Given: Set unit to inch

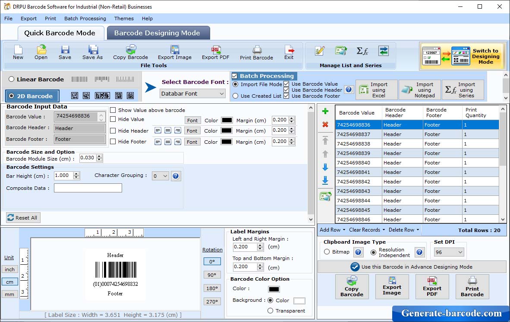Looking at the screenshot, I should [10, 269].
